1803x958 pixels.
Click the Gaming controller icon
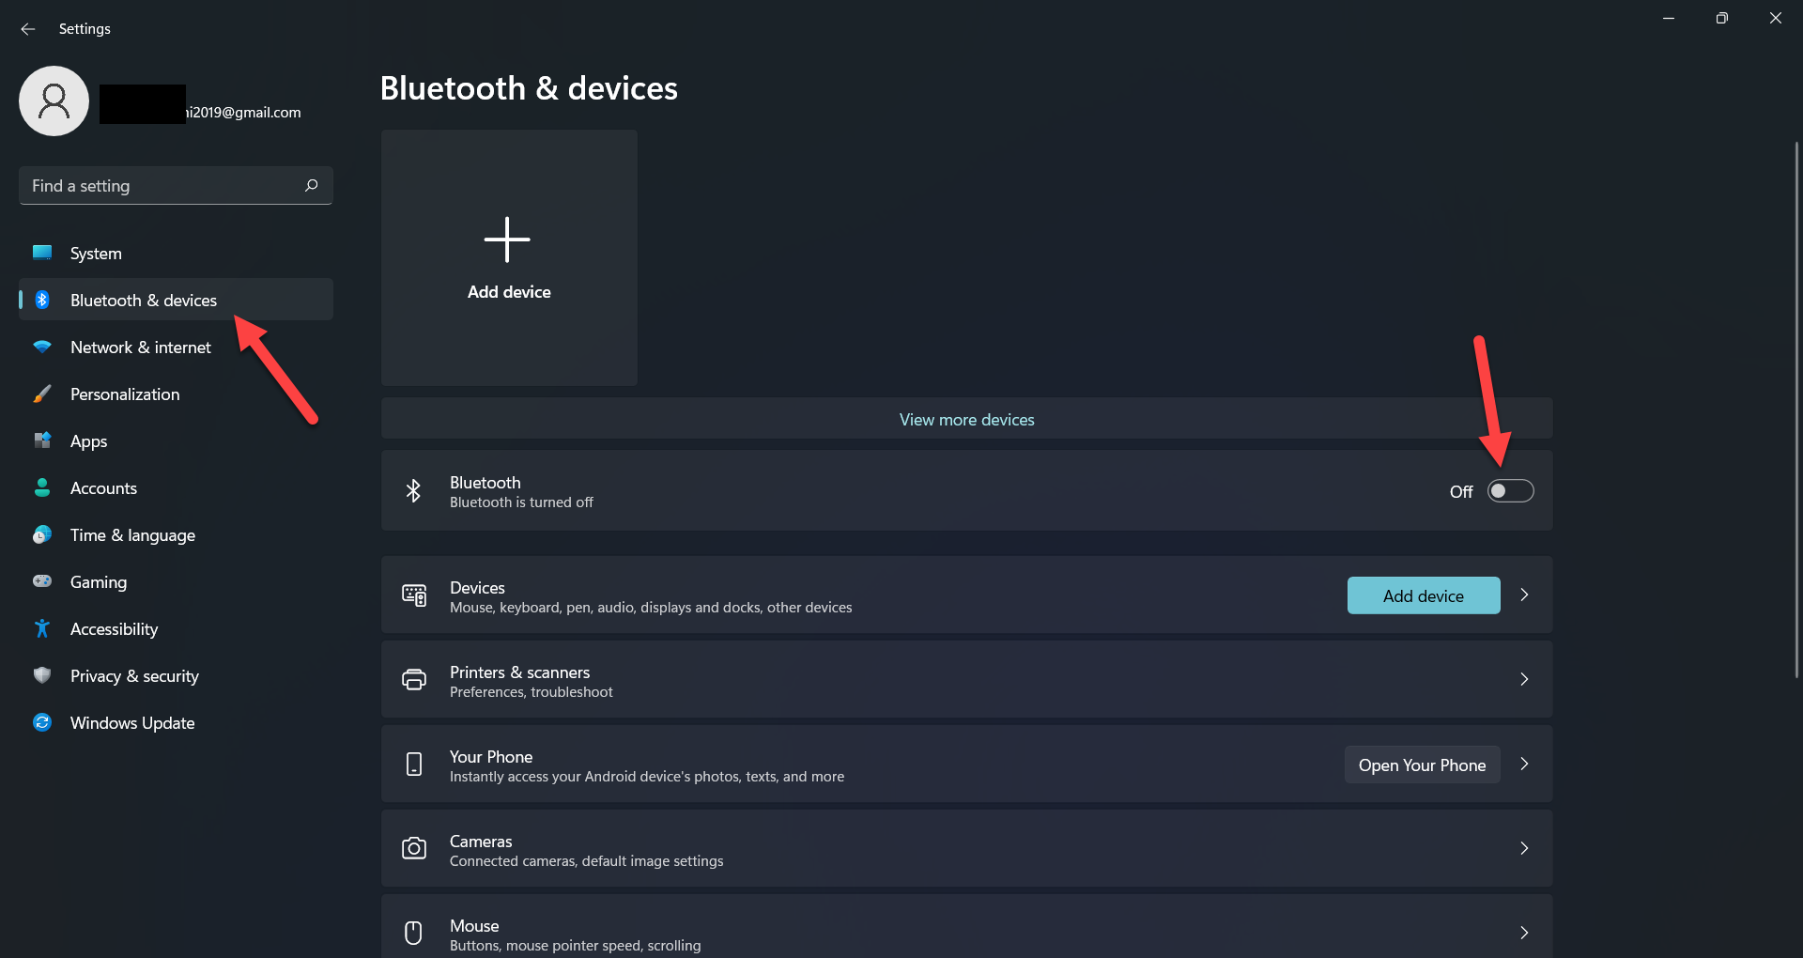42,581
